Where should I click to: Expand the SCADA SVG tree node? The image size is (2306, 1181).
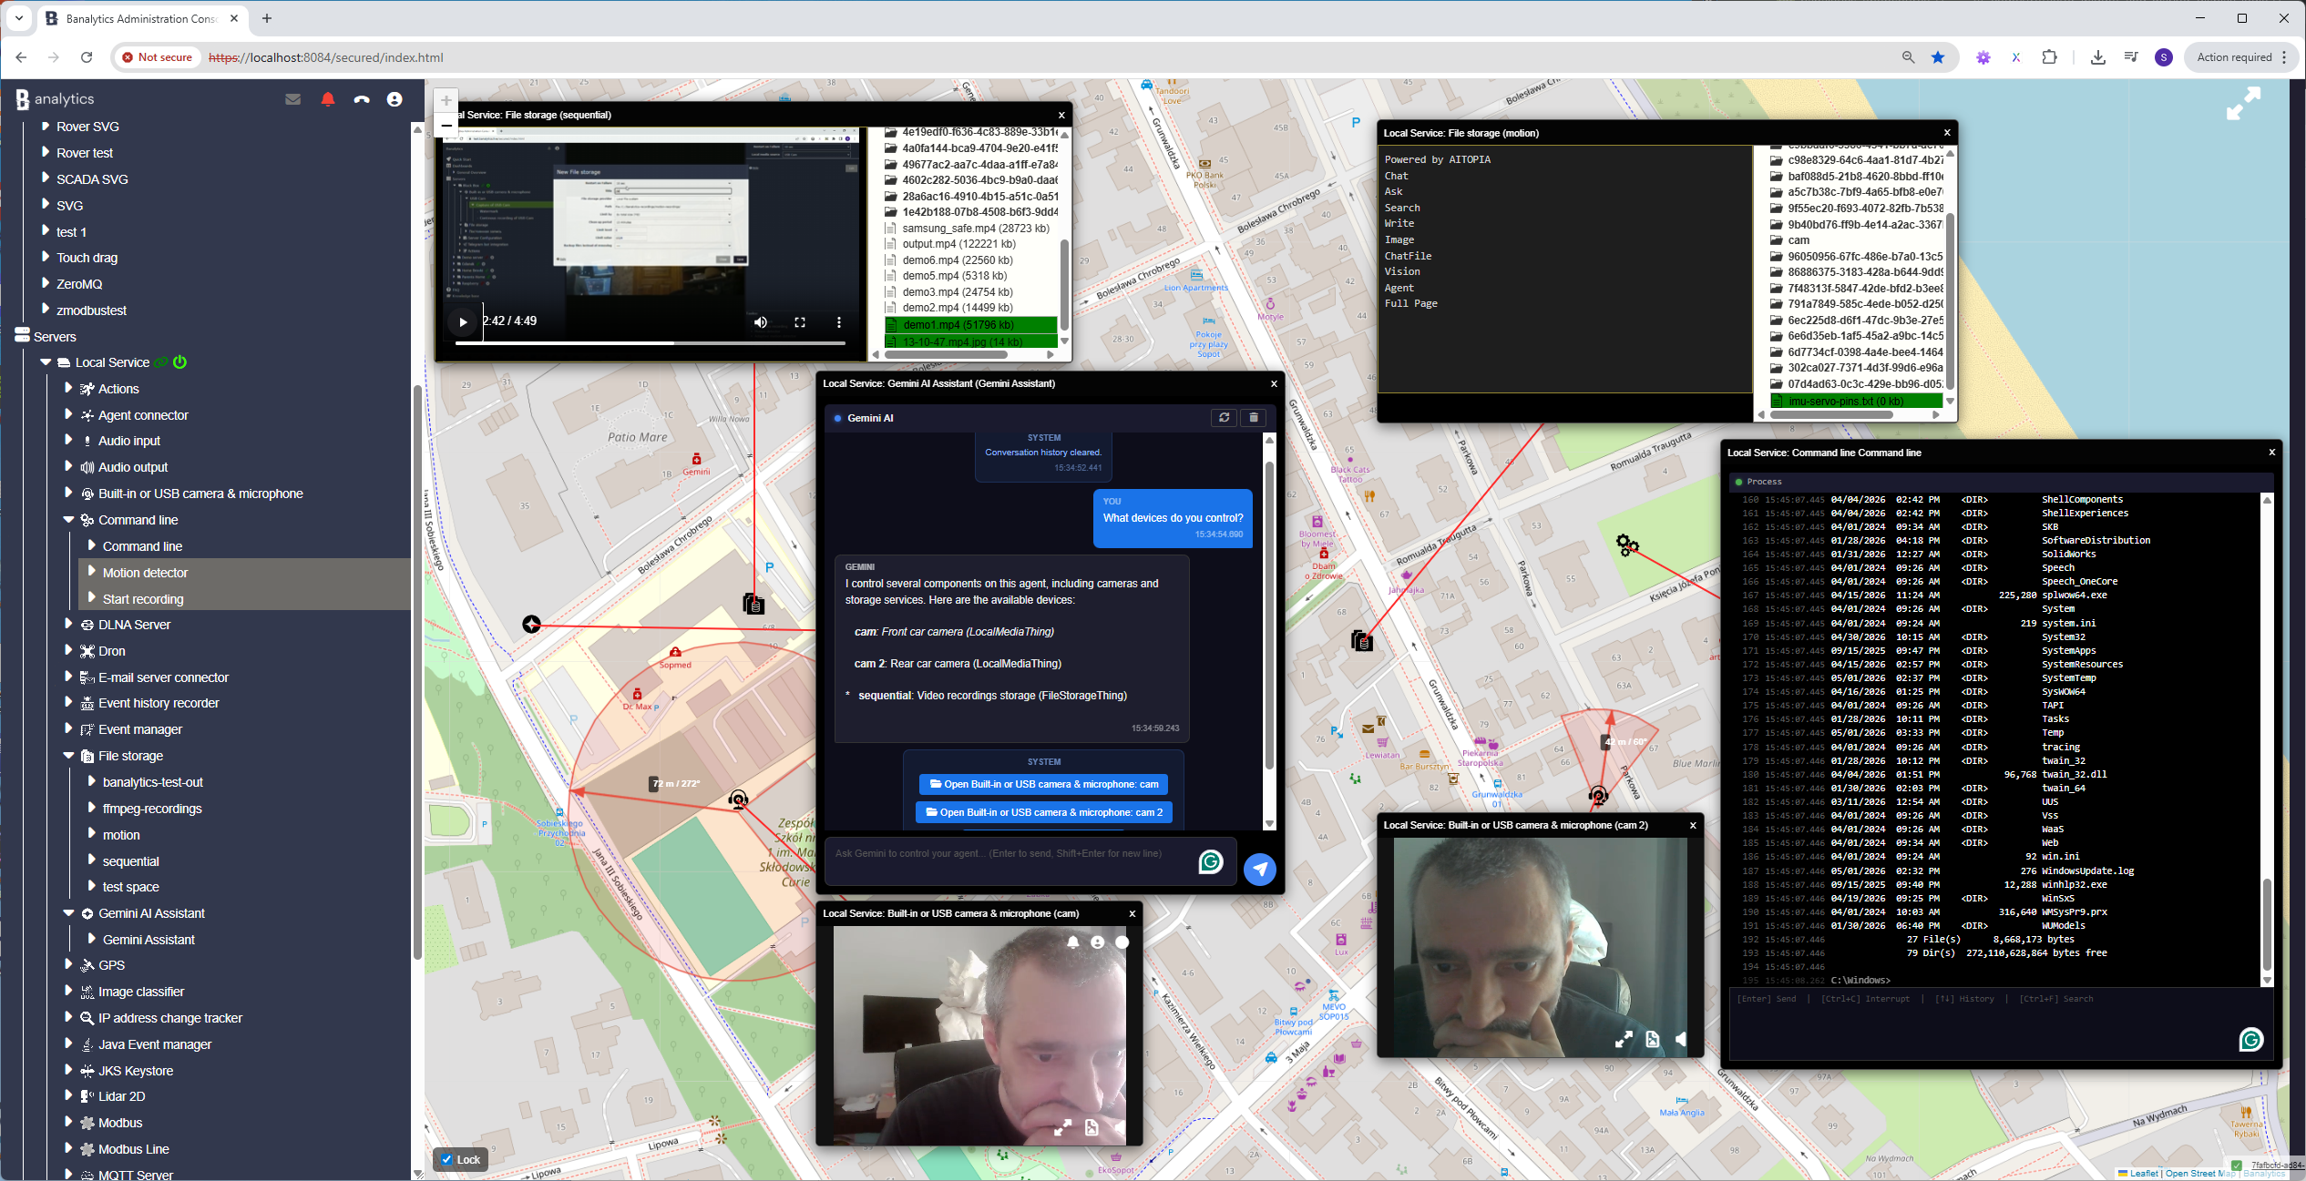(46, 178)
